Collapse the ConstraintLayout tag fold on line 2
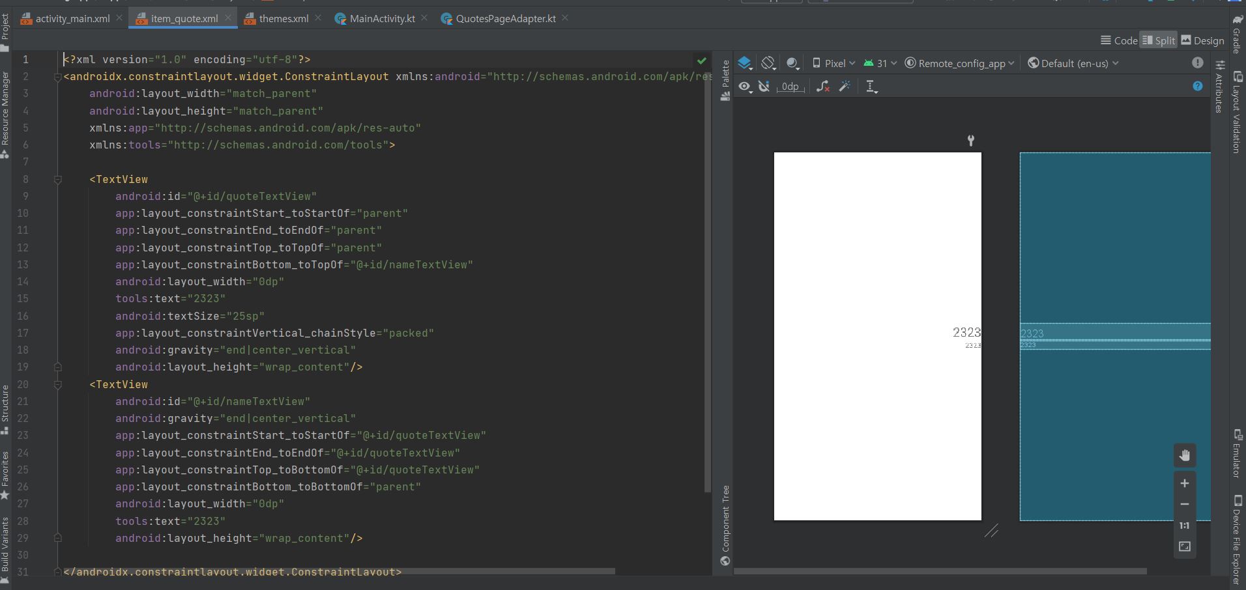This screenshot has height=590, width=1246. [x=57, y=77]
